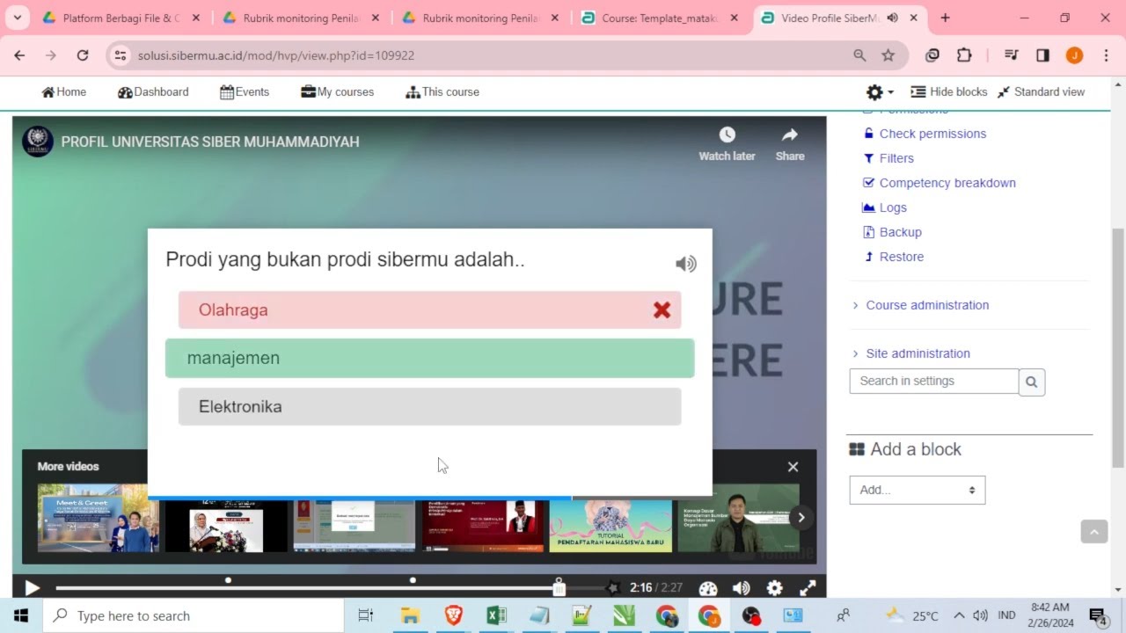Select the manajemen answer option

pyautogui.click(x=429, y=358)
